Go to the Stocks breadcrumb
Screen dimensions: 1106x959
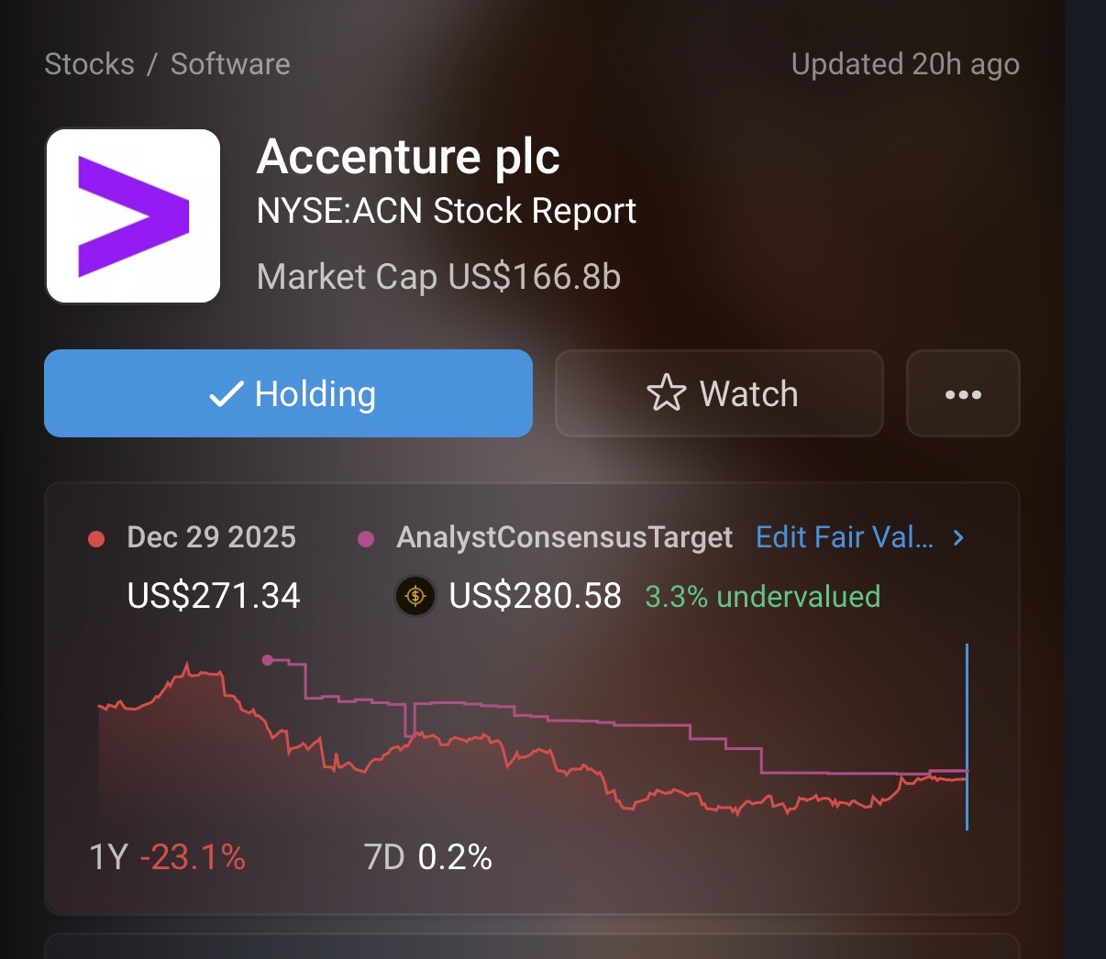89,64
